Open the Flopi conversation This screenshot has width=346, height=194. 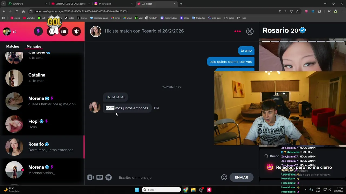pos(42,124)
